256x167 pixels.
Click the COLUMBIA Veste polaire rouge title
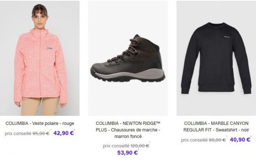click(40, 123)
